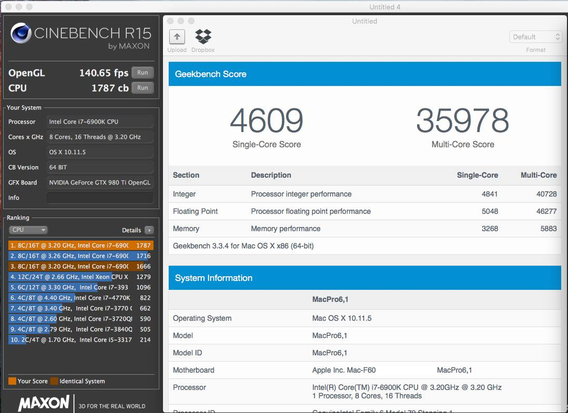Click the 35978 Multi-Core Score value
Viewport: 568px width, 413px height.
463,120
